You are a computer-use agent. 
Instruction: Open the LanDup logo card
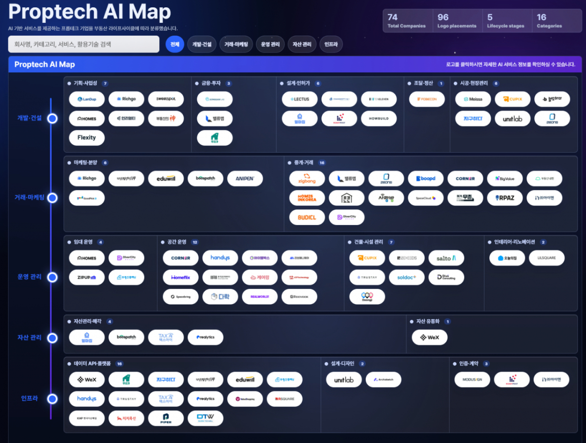[x=87, y=99]
